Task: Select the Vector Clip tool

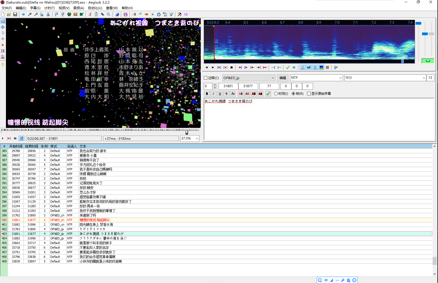Action: click(x=3, y=57)
